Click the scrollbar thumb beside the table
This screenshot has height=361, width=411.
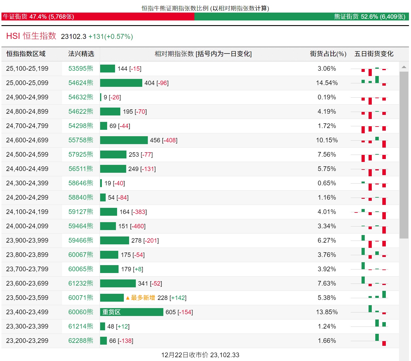coord(404,155)
